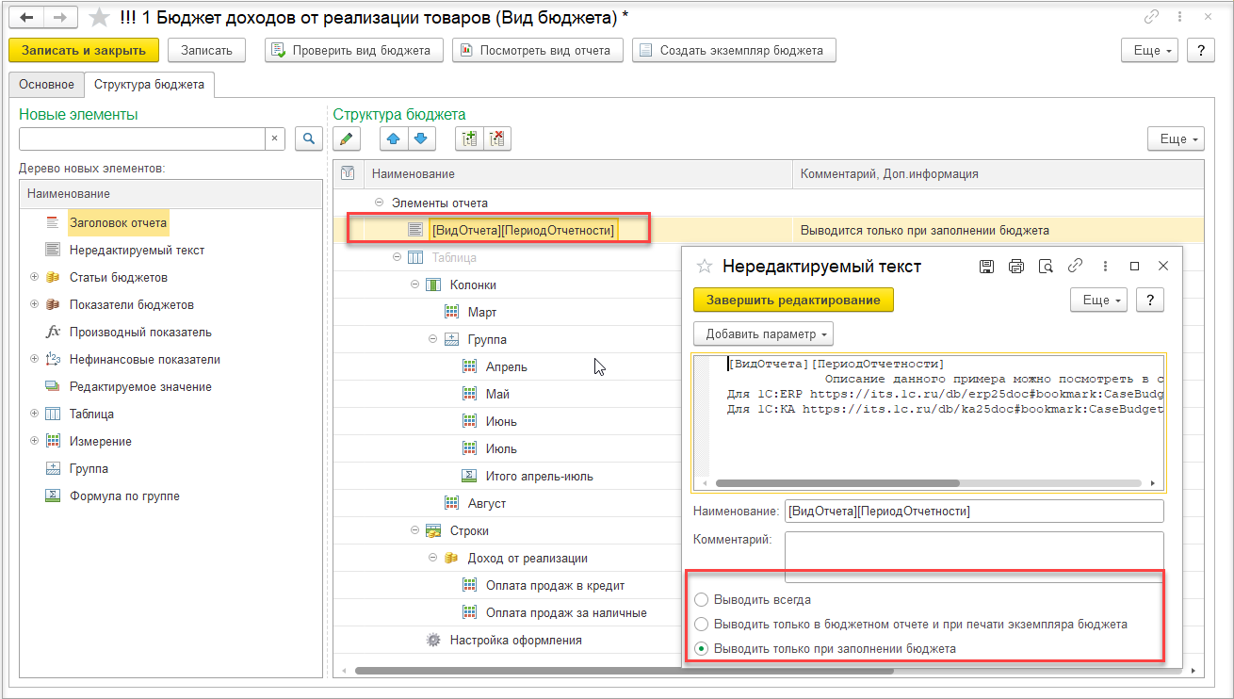1234x699 pixels.
Task: Search new elements with magnifier button
Action: pyautogui.click(x=308, y=138)
